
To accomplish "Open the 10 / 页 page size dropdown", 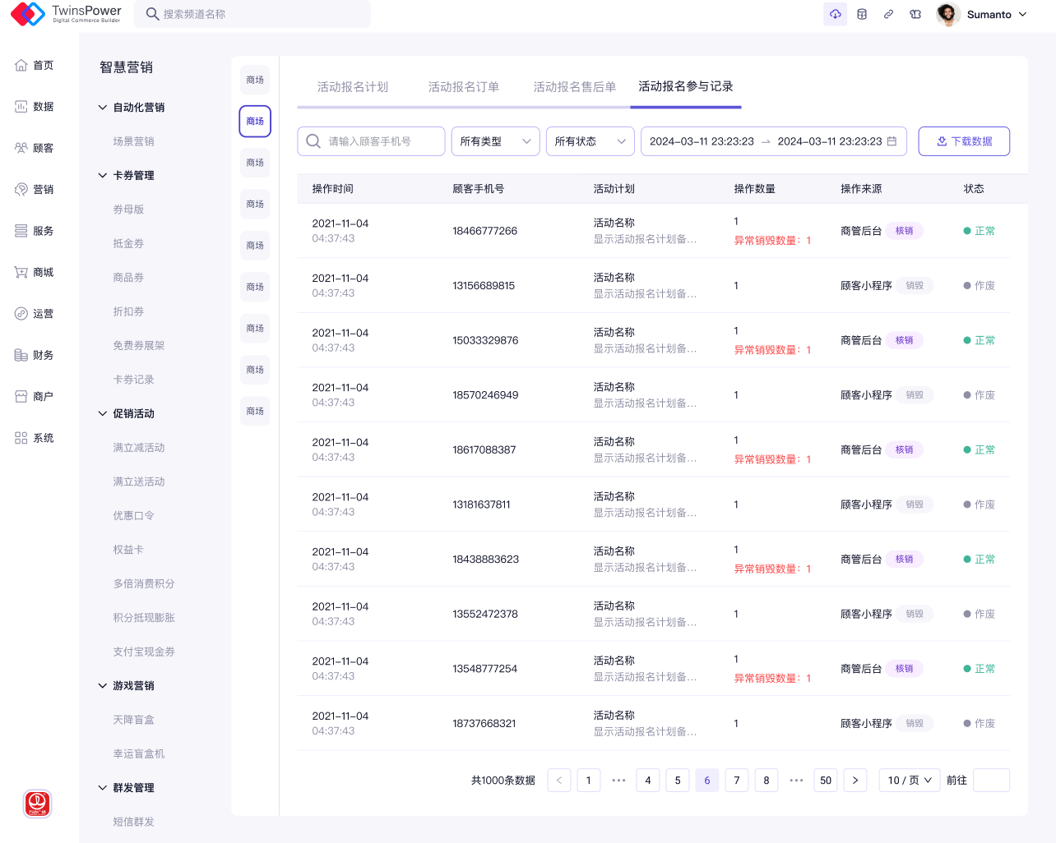I will (x=909, y=781).
